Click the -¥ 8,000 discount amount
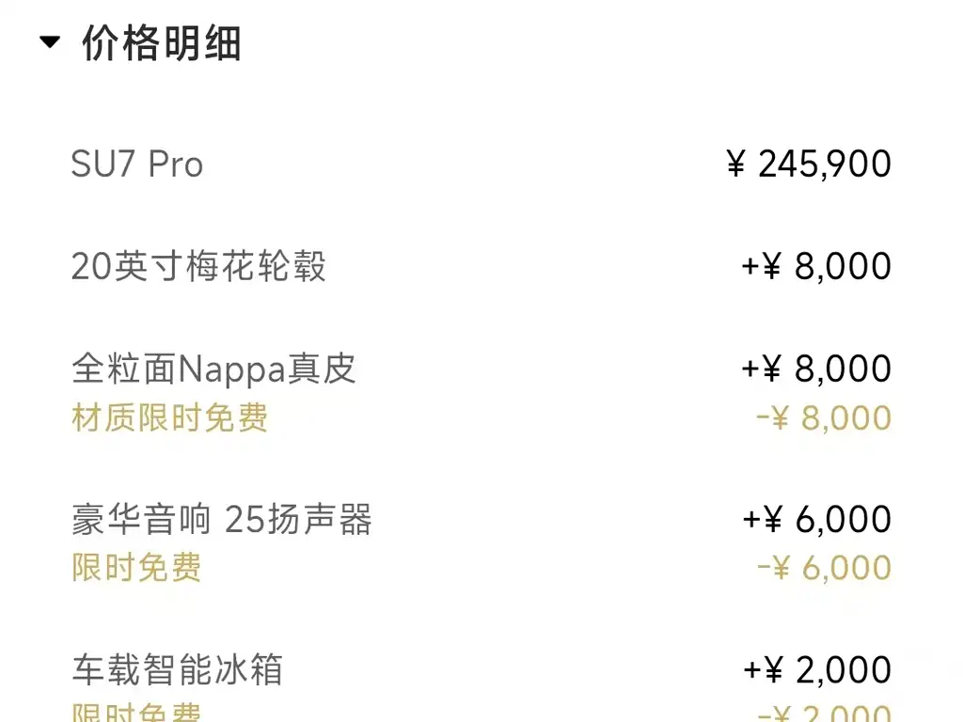The image size is (963, 722). coord(824,418)
